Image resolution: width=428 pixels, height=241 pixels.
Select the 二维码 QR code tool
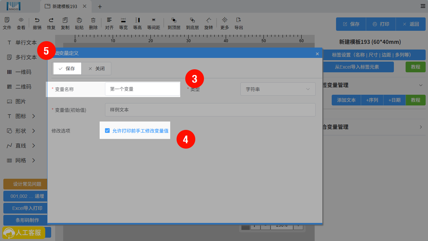[19, 87]
